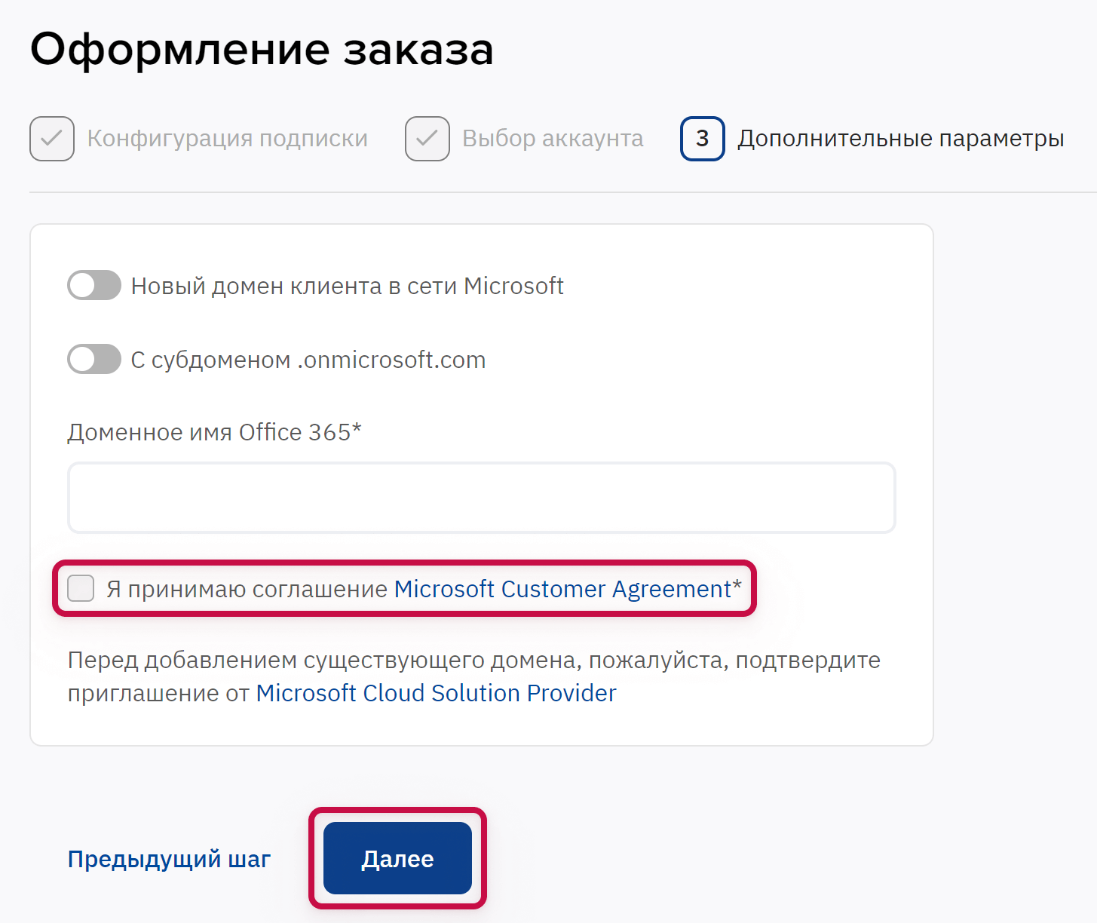Check the Я принимаю соглашение checkbox

[81, 588]
